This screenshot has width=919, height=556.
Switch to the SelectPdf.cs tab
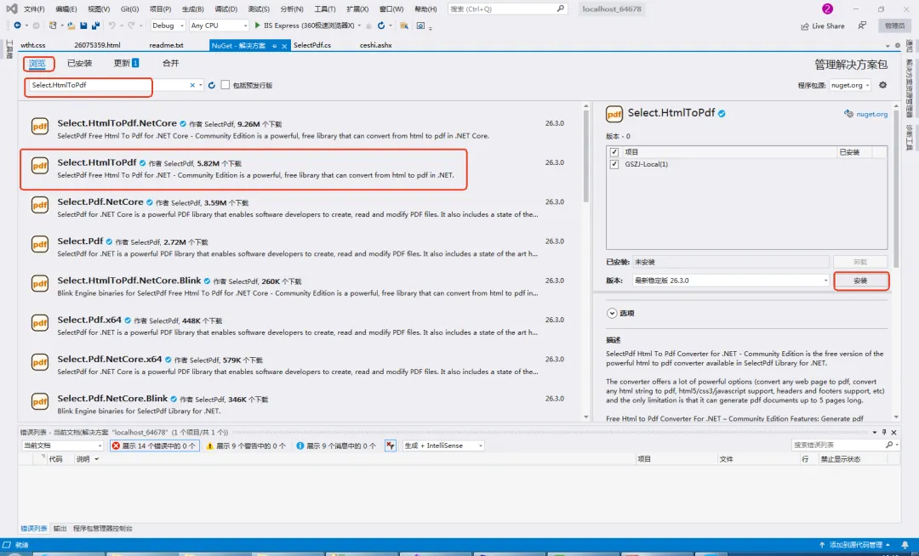[x=311, y=45]
